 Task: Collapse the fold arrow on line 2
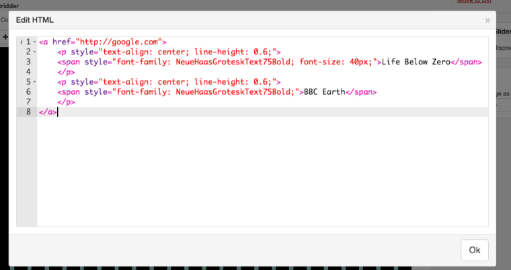[x=34, y=52]
